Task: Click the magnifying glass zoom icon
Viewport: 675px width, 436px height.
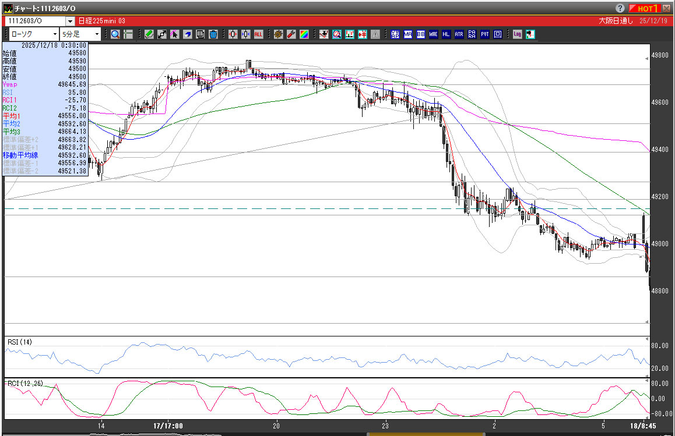Action: pos(115,34)
